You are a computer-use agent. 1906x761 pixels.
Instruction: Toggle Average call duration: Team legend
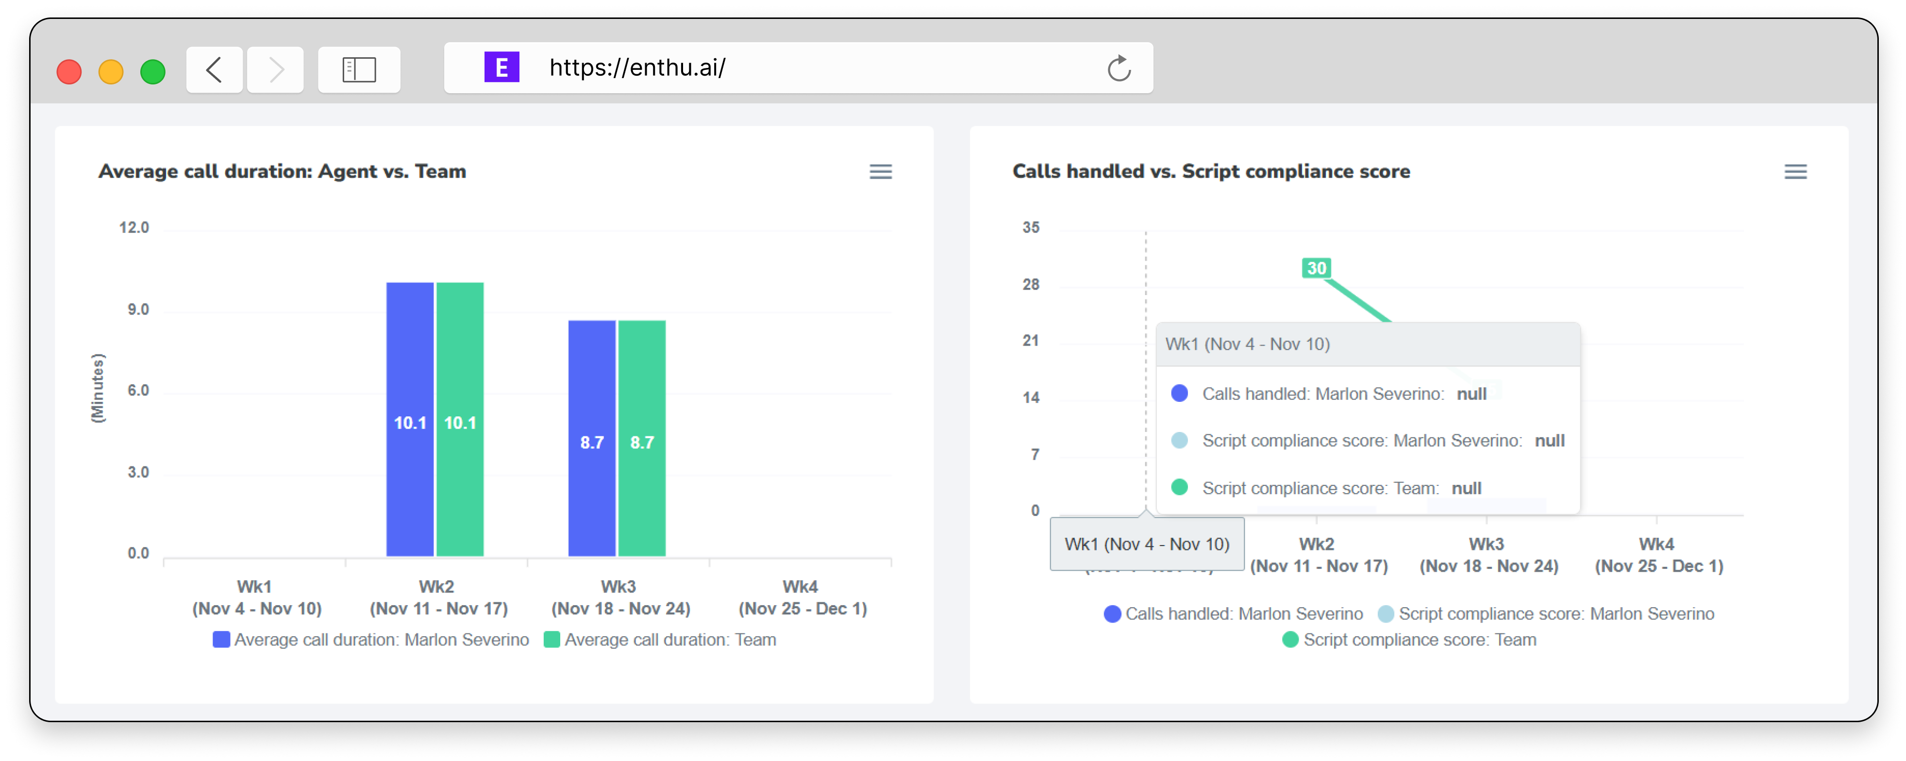[x=660, y=639]
